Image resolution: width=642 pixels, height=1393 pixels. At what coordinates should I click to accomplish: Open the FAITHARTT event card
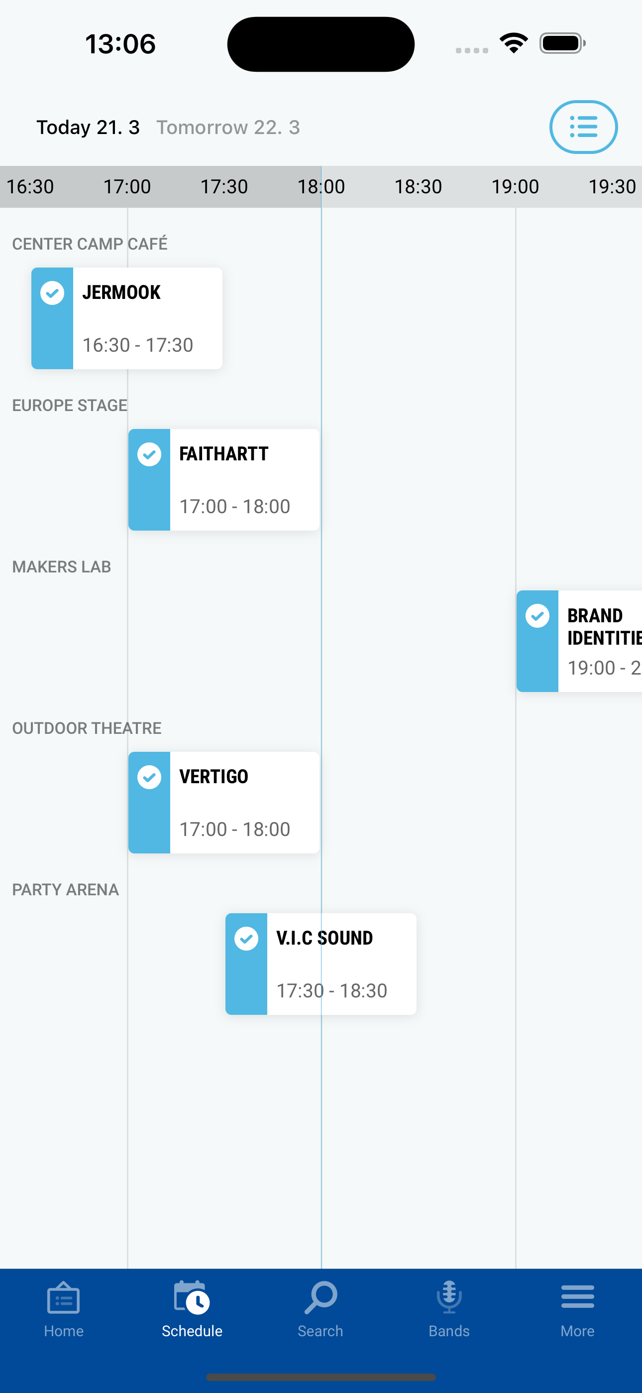pos(224,480)
